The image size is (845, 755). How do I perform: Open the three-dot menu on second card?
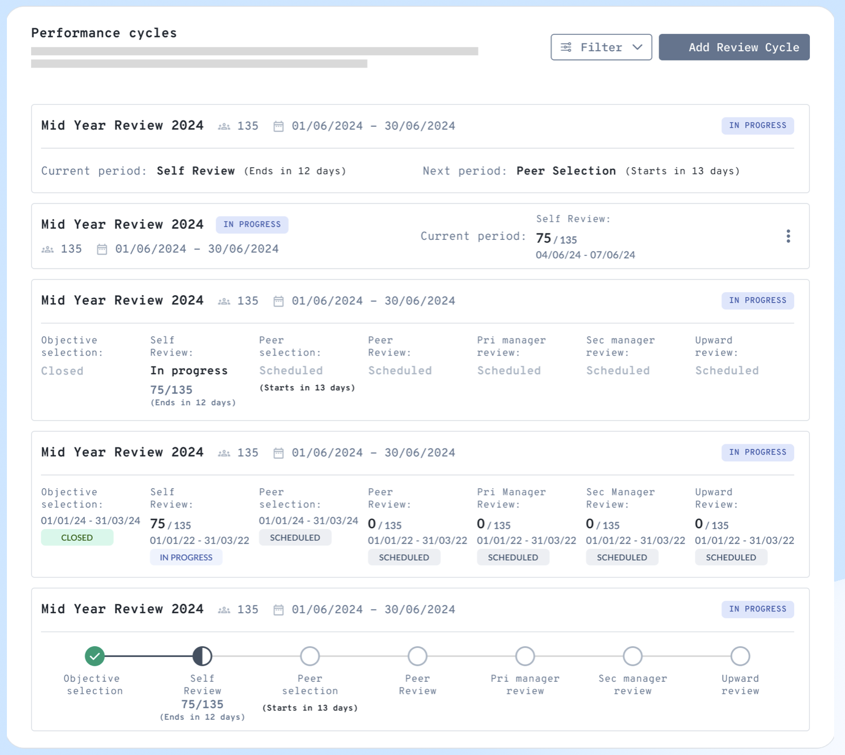pos(788,236)
